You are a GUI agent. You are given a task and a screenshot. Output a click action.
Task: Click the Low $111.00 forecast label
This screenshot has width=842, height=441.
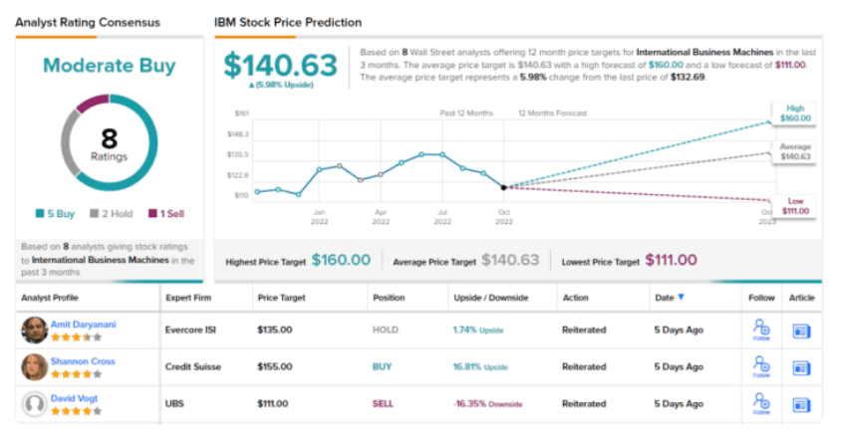pyautogui.click(x=796, y=206)
